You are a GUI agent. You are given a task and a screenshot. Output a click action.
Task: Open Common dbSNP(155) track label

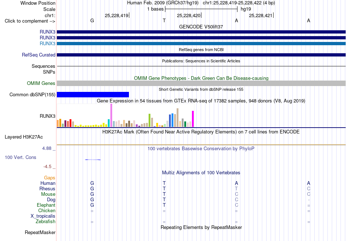pos(32,94)
